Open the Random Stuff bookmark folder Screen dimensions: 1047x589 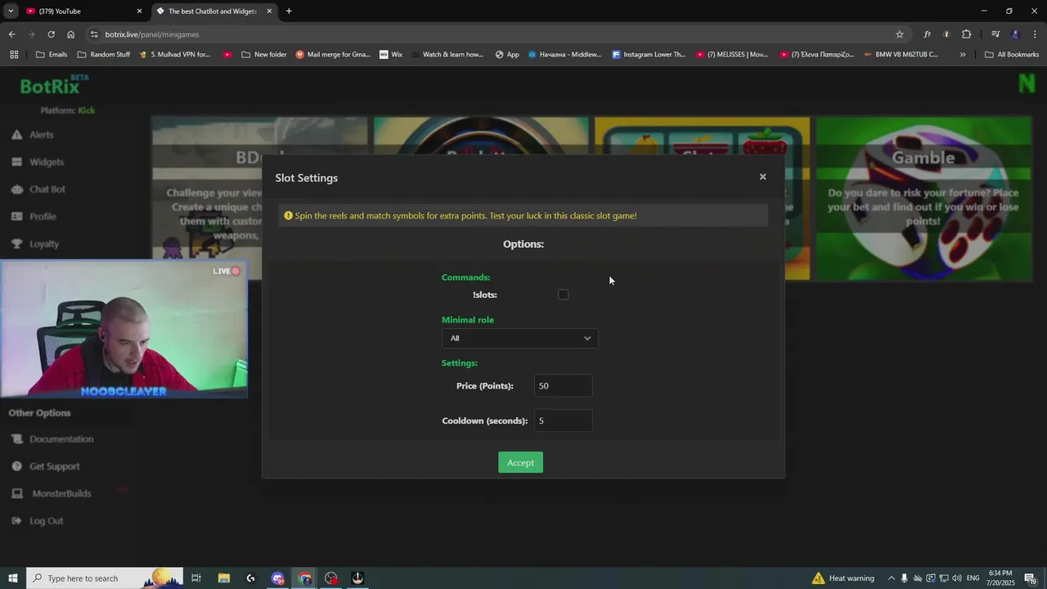coord(103,55)
